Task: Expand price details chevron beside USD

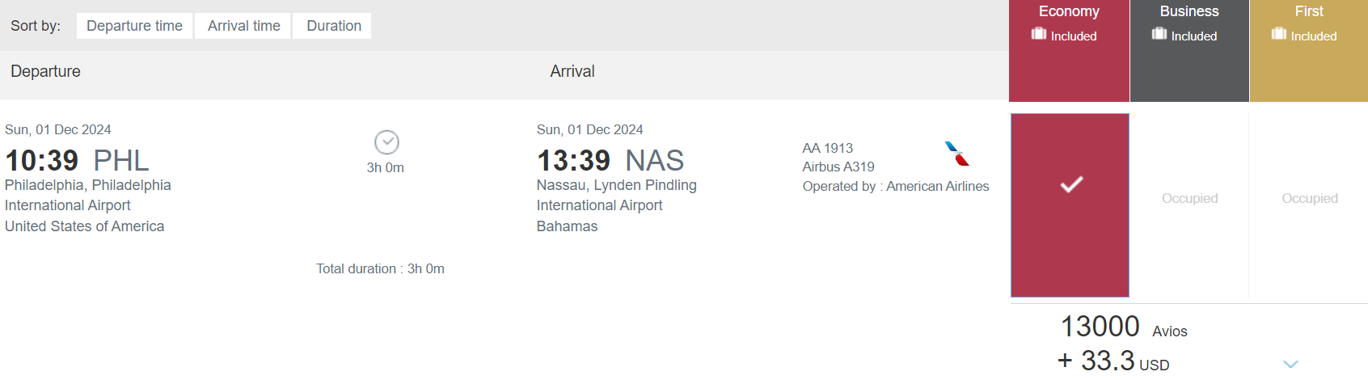Action: (x=1290, y=364)
